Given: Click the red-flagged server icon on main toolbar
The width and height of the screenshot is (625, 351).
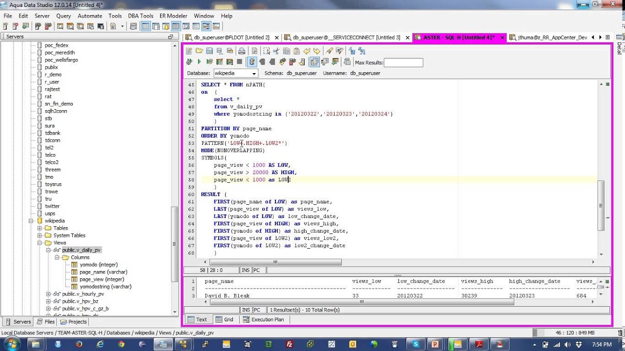Looking at the screenshot, I should coord(16,26).
